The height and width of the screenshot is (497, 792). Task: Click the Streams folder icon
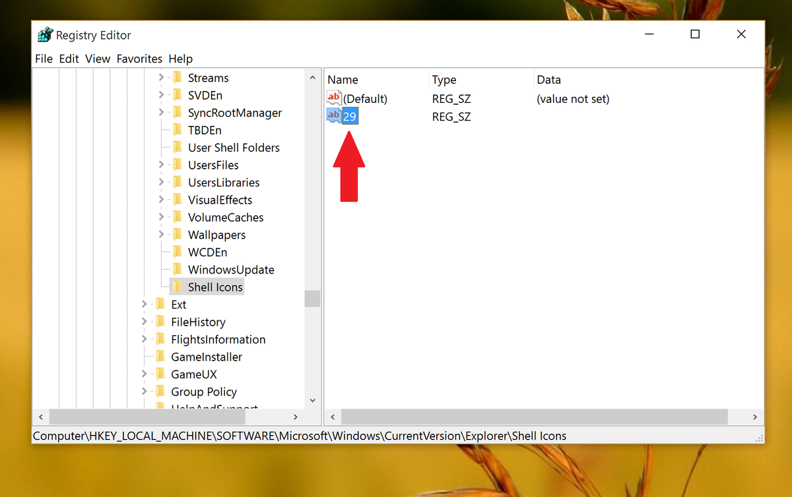176,78
